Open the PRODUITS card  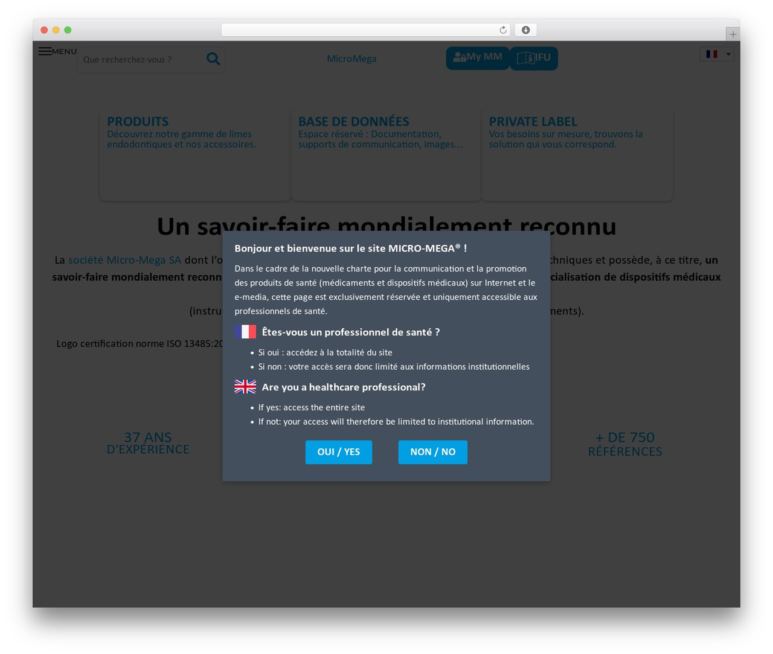195,155
